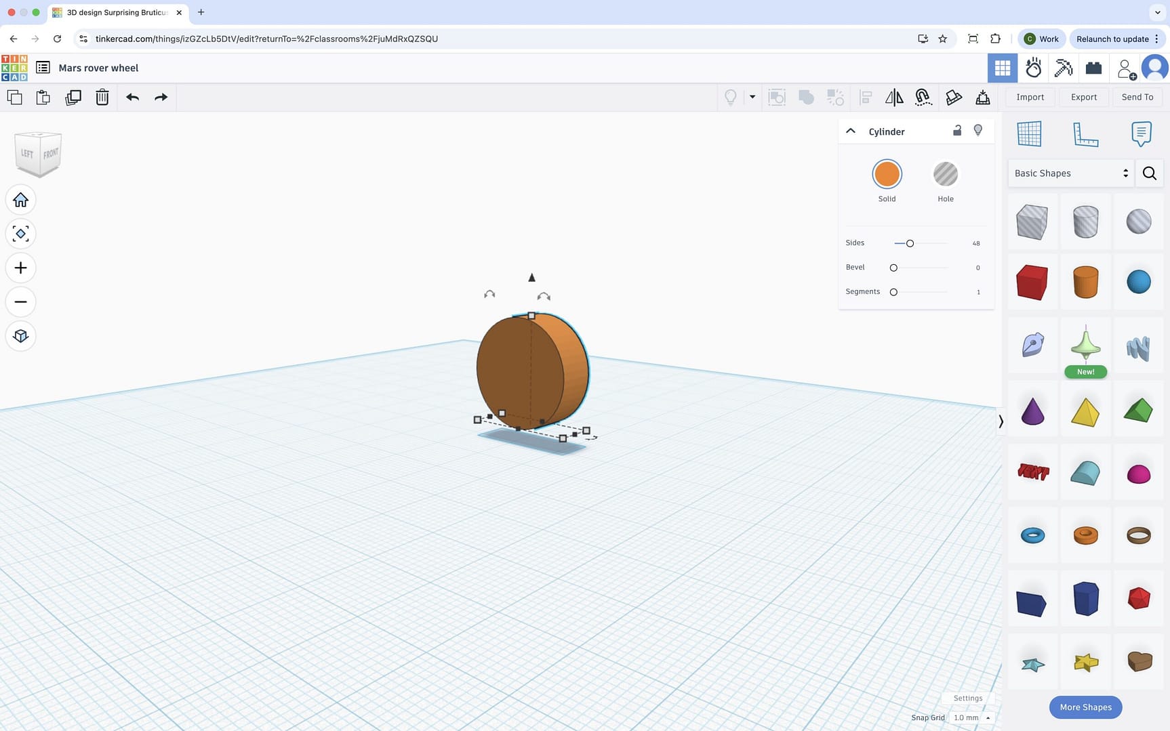Open the Snap Grid size dropdown
1170x731 pixels.
pyautogui.click(x=969, y=717)
